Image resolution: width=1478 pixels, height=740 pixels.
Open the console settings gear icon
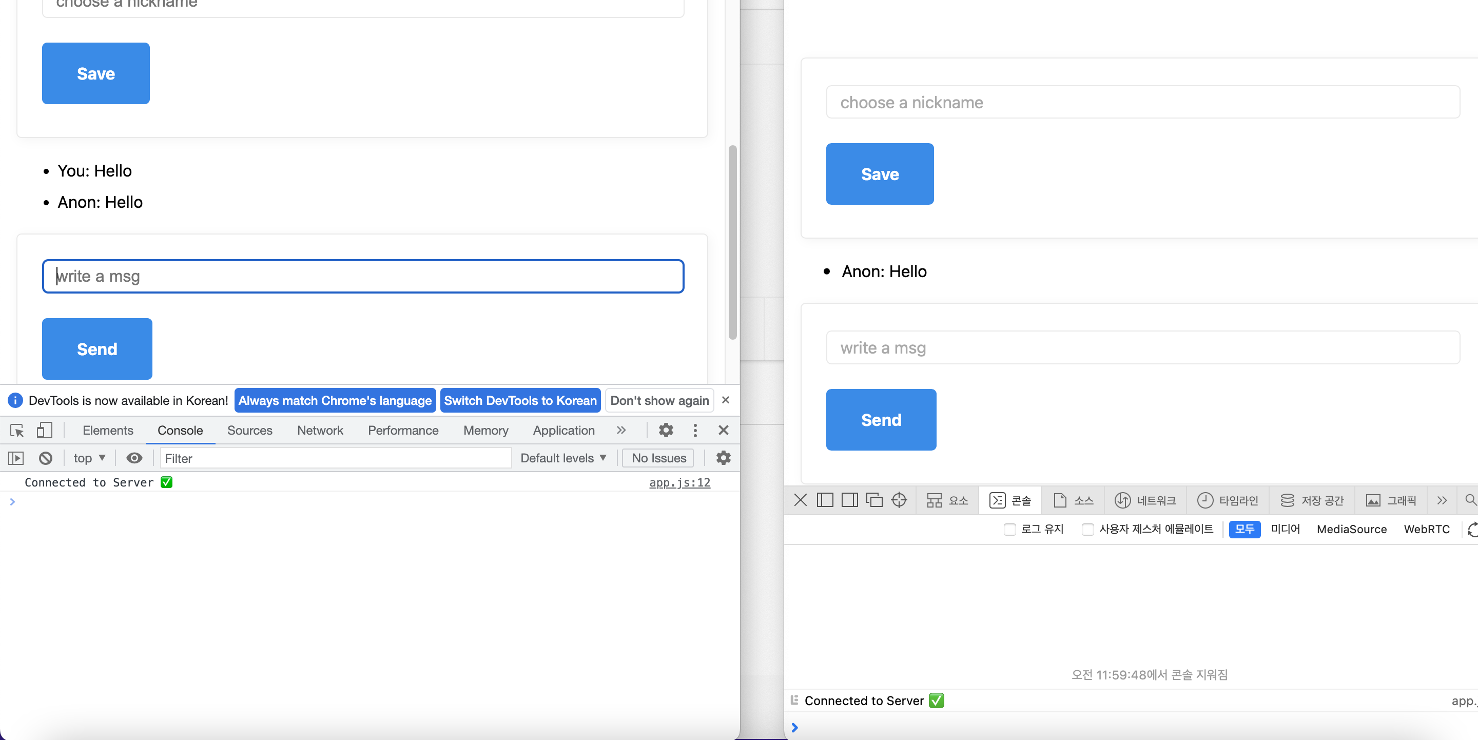pyautogui.click(x=723, y=458)
